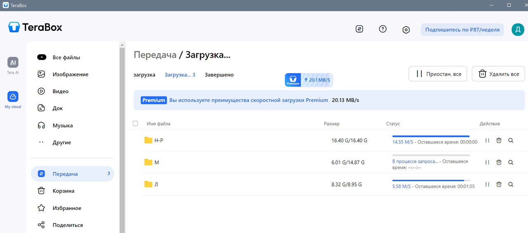Click the 5.58 M/S speed text

pos(401,186)
